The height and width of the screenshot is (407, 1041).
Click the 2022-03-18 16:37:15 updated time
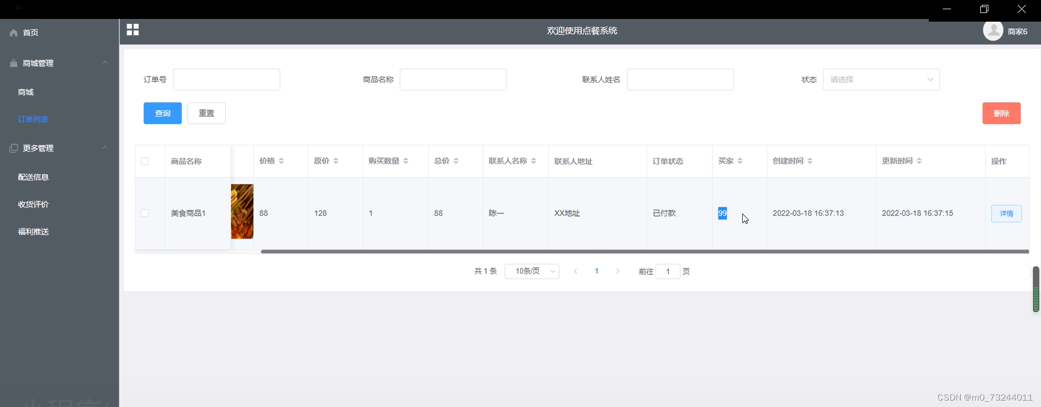tap(917, 213)
